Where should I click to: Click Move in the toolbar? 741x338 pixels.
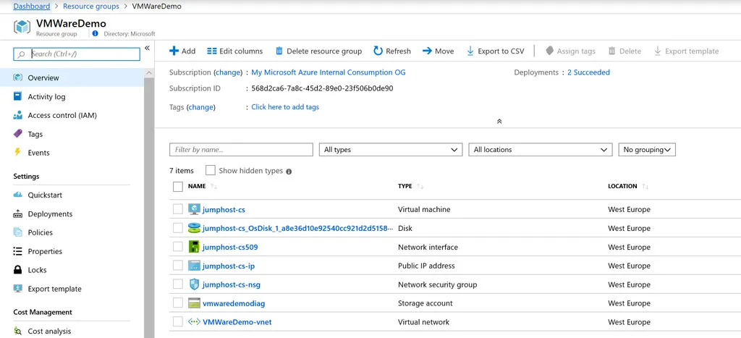tap(438, 51)
